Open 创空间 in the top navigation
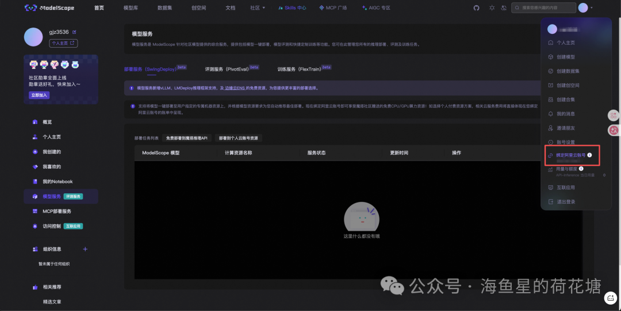 198,8
